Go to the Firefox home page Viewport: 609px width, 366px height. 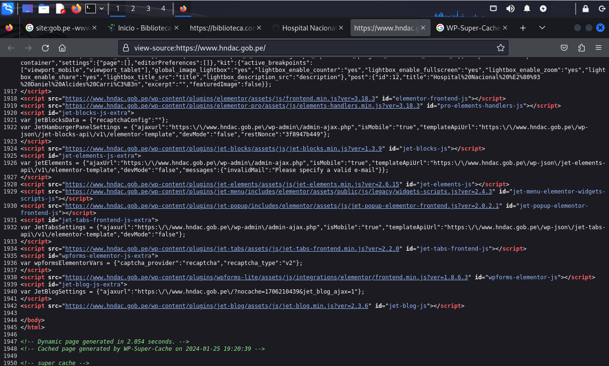tap(62, 48)
